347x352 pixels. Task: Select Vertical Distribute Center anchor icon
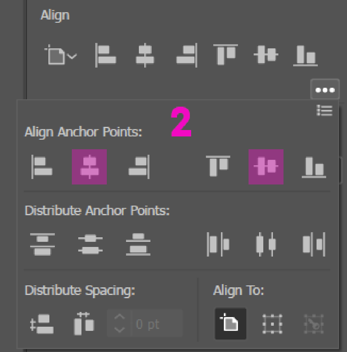pos(90,245)
